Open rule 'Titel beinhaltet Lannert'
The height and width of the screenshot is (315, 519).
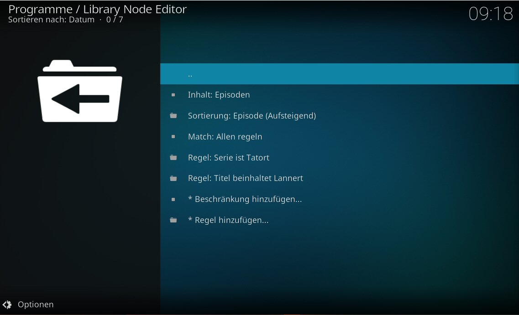(339, 178)
